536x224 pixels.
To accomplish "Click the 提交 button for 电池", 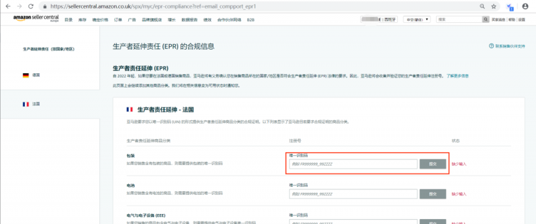I will [x=433, y=194].
